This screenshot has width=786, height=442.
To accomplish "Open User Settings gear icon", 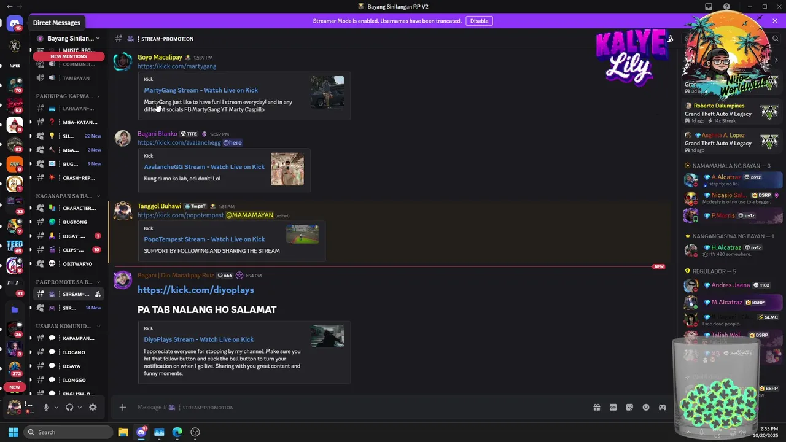I will [93, 407].
